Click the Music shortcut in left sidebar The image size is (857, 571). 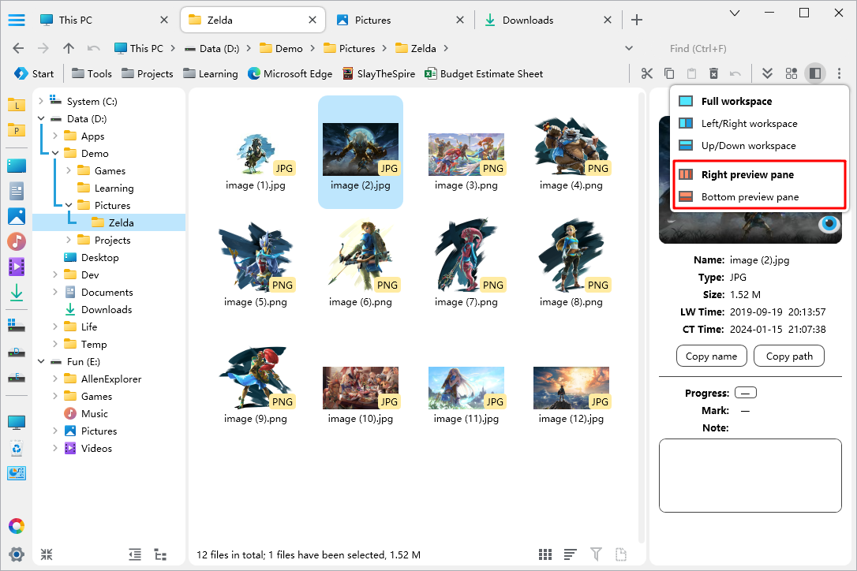(x=16, y=241)
